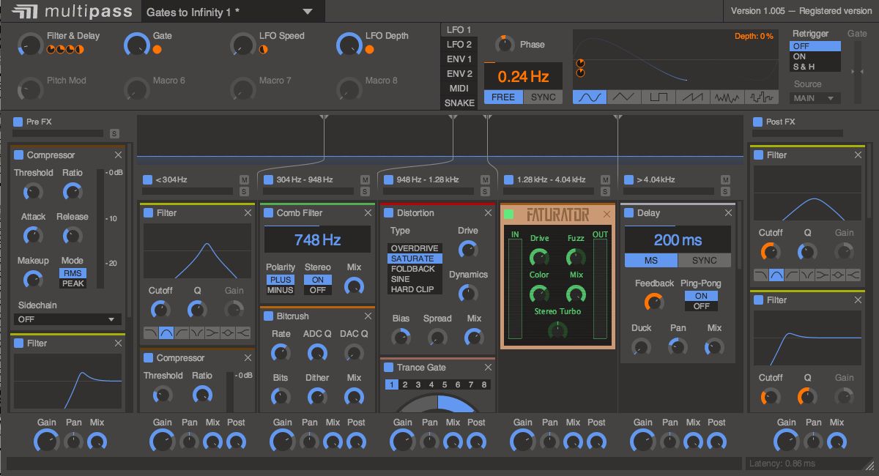Switch to the ENV 1 modulator tab
Image resolution: width=879 pixels, height=476 pixels.
tap(459, 59)
